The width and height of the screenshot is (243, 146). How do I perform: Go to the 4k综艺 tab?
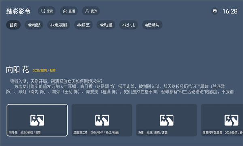(x=83, y=25)
